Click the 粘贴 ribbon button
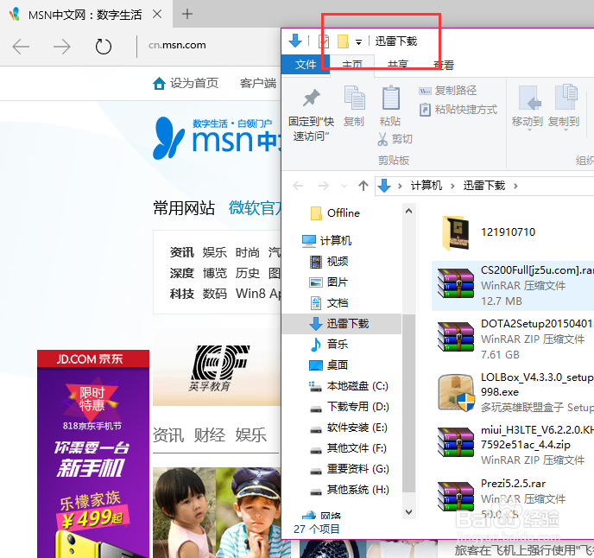The width and height of the screenshot is (594, 558). (x=390, y=106)
